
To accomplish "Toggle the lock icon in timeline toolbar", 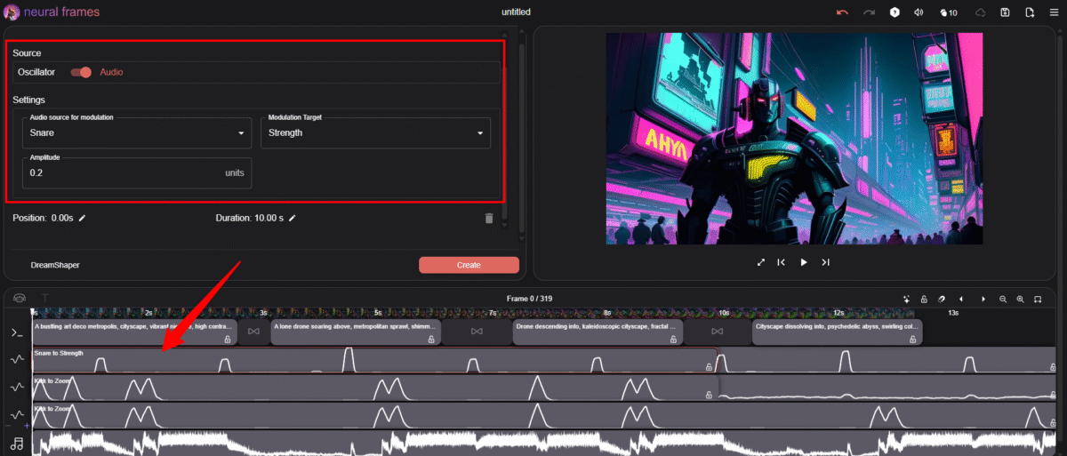I will tap(924, 299).
